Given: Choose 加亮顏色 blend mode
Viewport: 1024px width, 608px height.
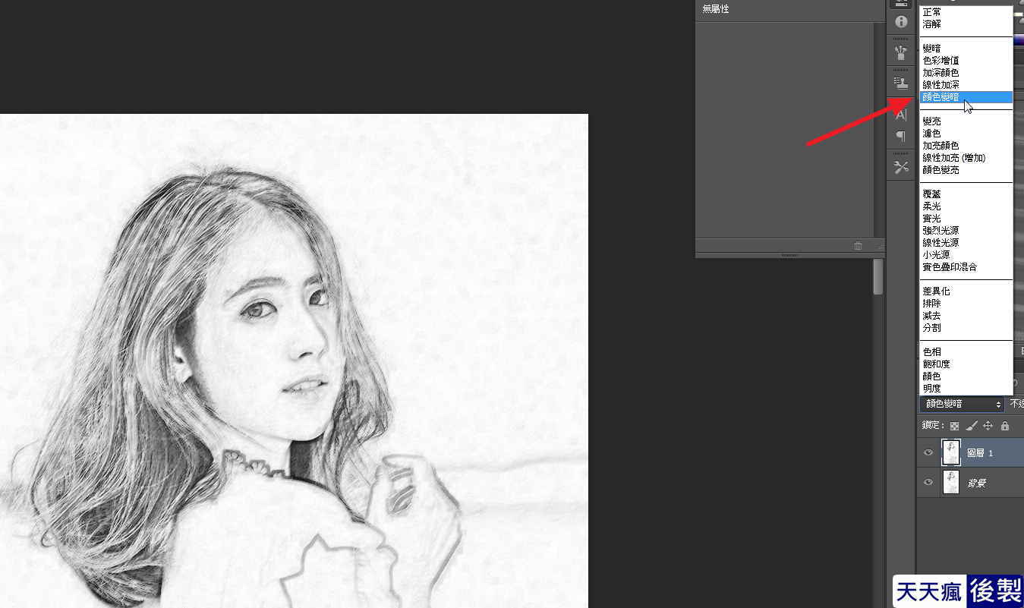Looking at the screenshot, I should 966,146.
